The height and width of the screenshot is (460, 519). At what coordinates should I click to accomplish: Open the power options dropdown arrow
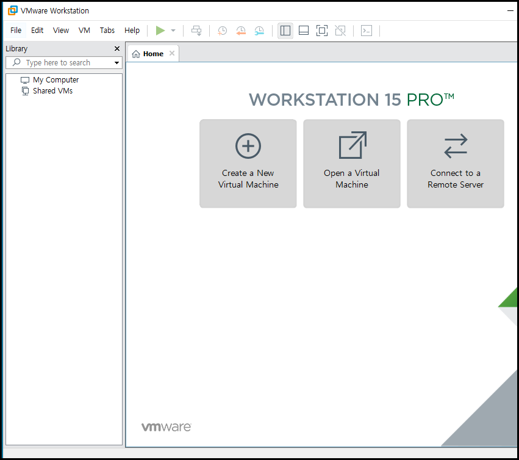[x=173, y=31]
